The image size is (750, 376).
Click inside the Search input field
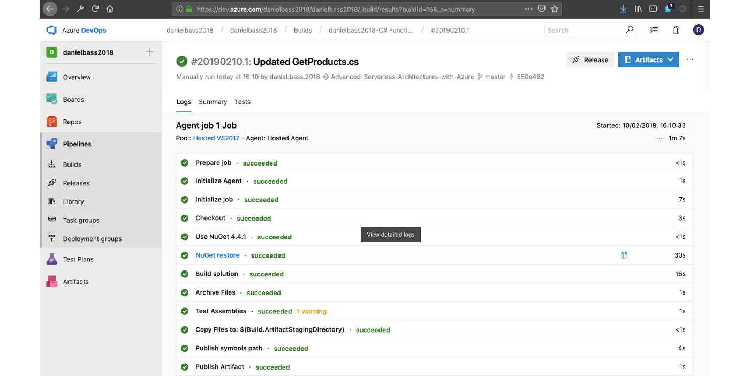pos(584,30)
